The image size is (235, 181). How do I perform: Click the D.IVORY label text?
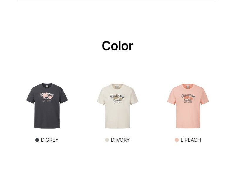(120, 140)
